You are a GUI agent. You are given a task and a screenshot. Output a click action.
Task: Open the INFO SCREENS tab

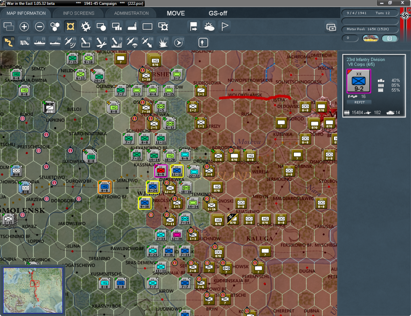pos(78,13)
